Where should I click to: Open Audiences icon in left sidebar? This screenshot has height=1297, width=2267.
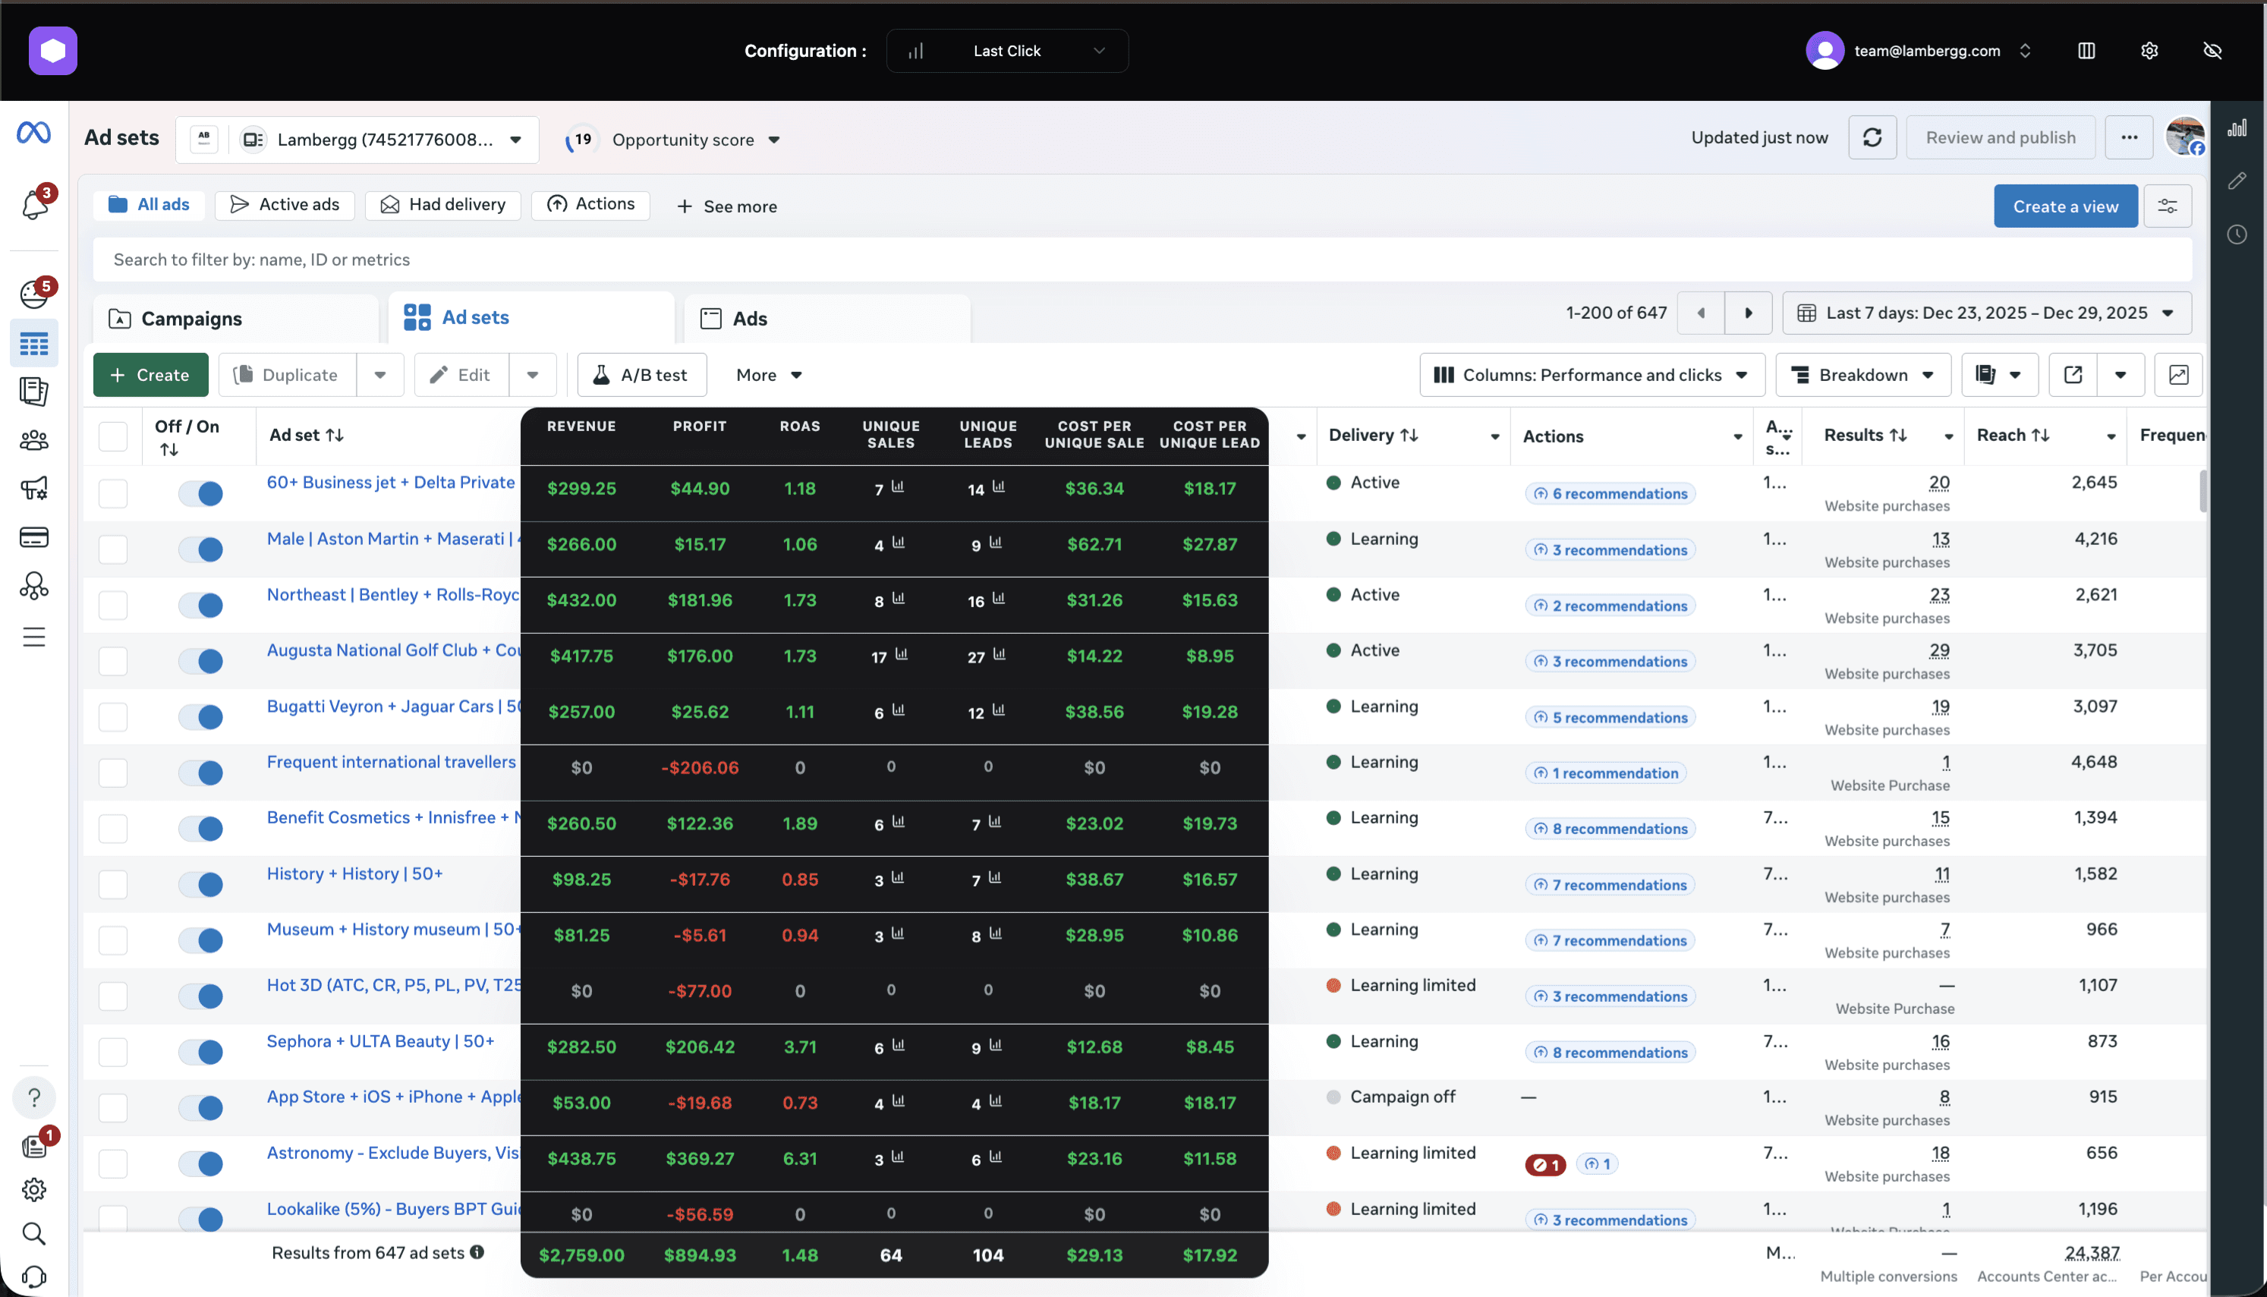tap(34, 439)
